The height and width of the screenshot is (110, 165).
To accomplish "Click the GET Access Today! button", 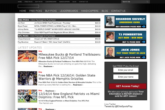I will tap(127, 86).
